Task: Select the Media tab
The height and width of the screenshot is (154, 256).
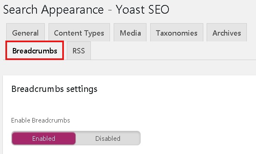Action: coord(130,32)
